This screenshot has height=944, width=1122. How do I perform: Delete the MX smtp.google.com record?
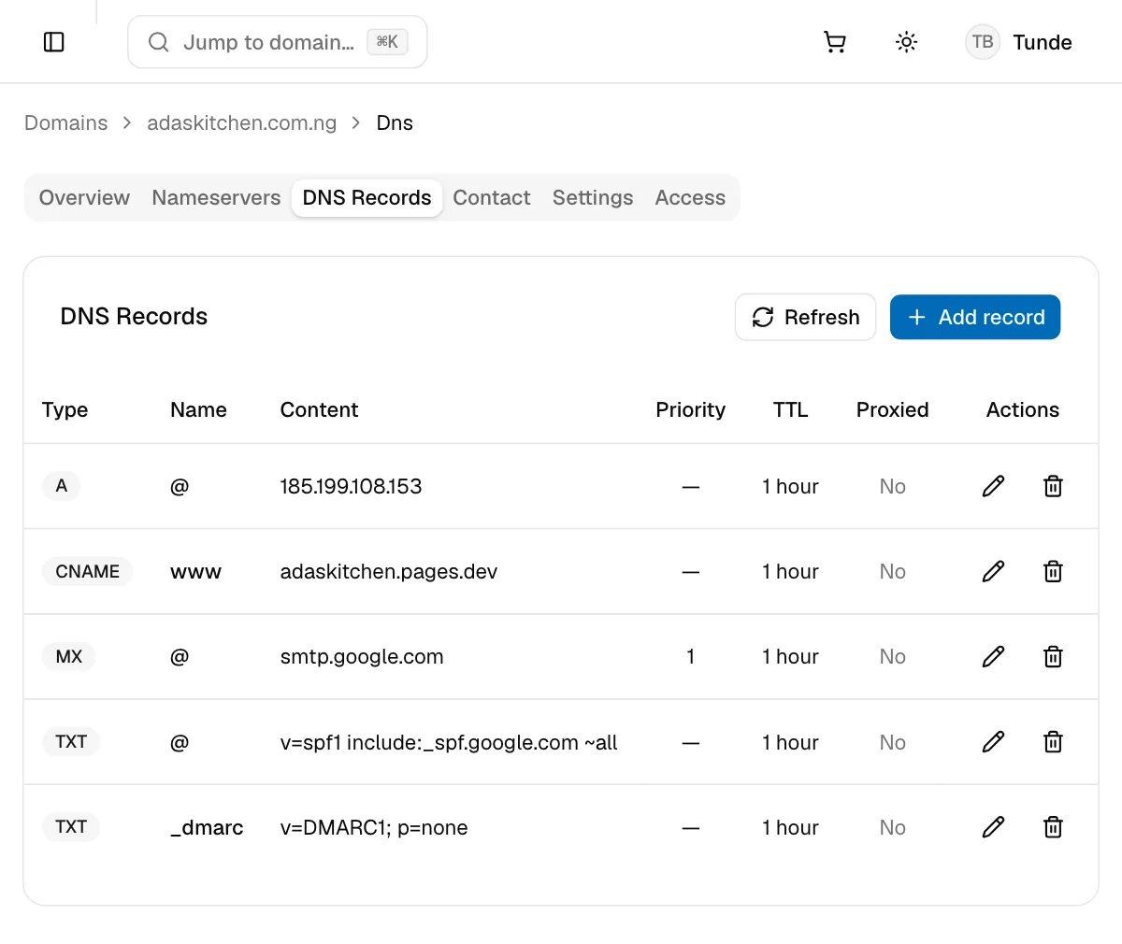[1053, 656]
